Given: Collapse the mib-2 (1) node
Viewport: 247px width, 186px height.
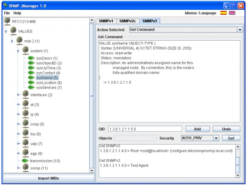Looking at the screenshot, I should click(x=12, y=41).
